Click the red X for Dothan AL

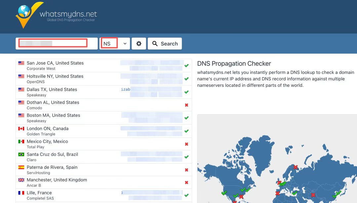coord(186,105)
